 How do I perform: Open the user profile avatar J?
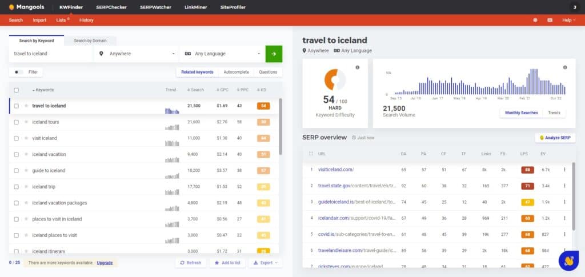coord(575,7)
